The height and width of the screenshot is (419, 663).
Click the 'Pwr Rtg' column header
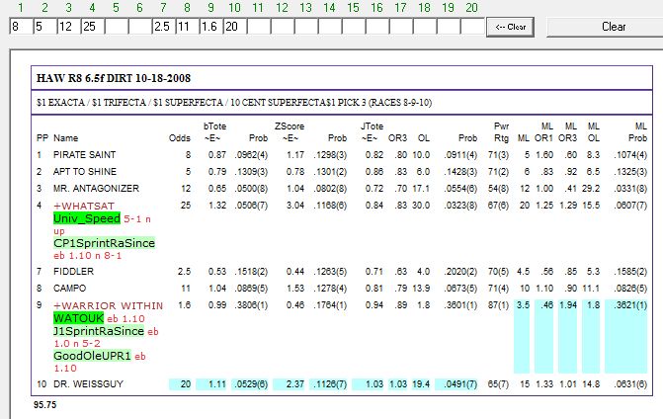pyautogui.click(x=502, y=132)
